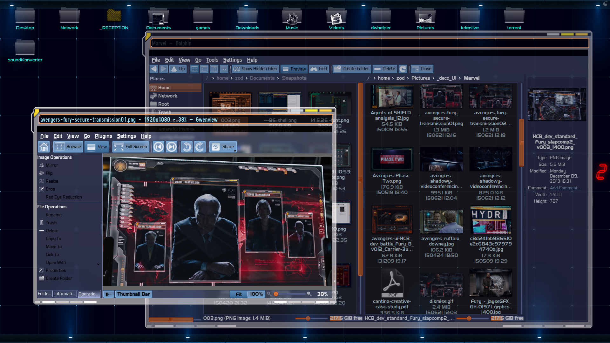Screen dimensions: 610x343
Task: Open Gwenview's Go menu
Action: point(87,136)
